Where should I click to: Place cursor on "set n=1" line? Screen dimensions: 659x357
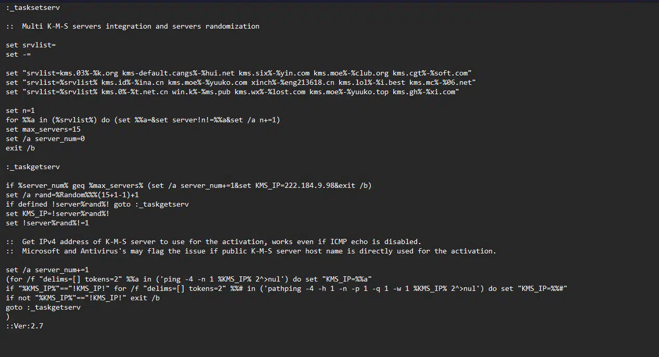(x=20, y=110)
